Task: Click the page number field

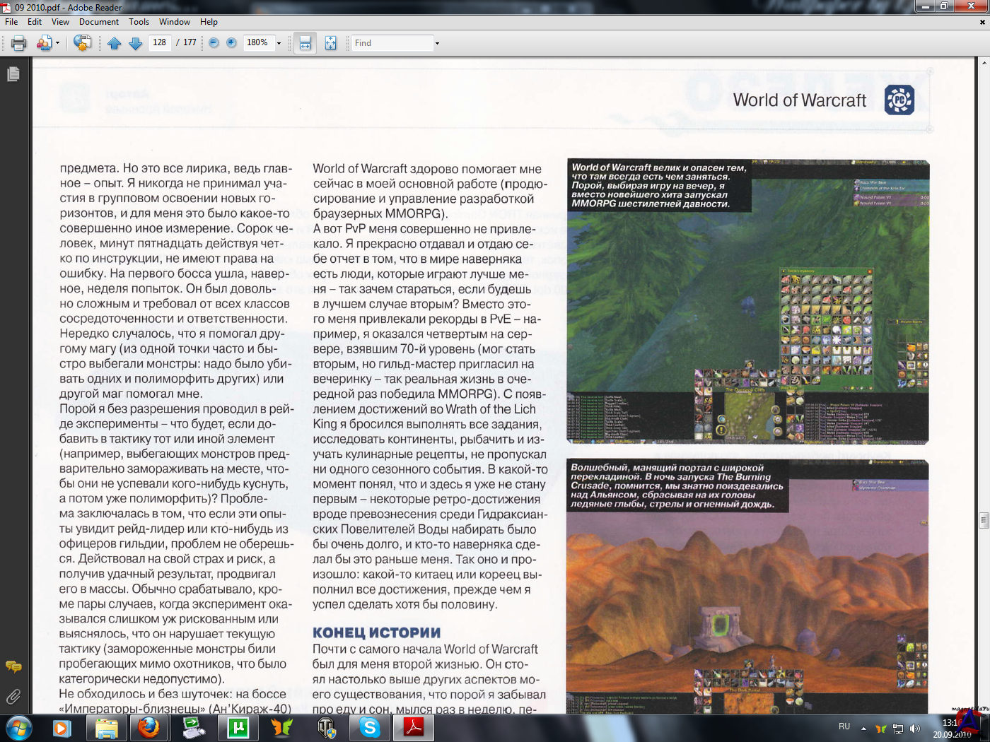Action: point(160,42)
